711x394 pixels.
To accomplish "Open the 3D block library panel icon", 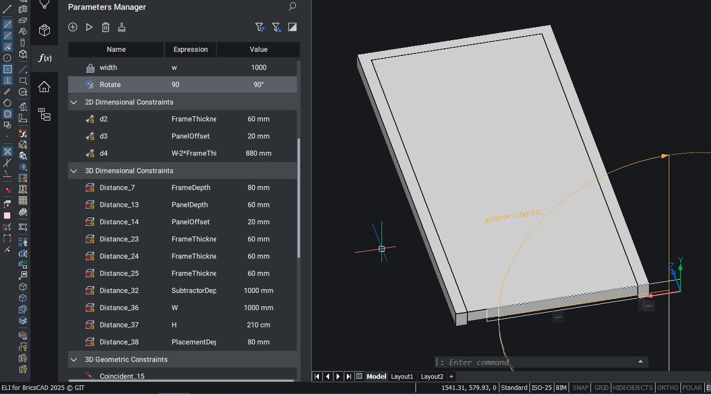I will 44,31.
